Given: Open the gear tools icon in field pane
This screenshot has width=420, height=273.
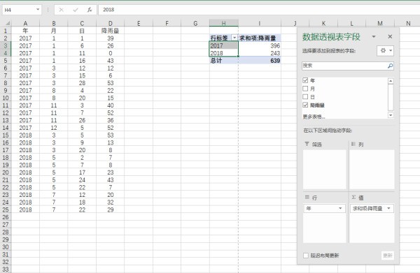Looking at the screenshot, I should [x=385, y=50].
